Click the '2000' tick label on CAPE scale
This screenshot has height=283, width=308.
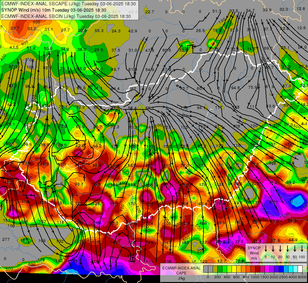[x=274, y=277]
